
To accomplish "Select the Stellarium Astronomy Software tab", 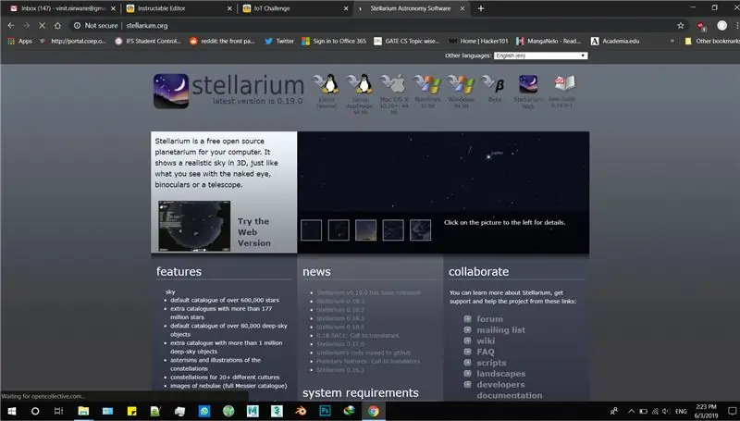I will tap(410, 8).
